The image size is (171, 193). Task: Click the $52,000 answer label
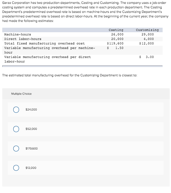point(31,129)
